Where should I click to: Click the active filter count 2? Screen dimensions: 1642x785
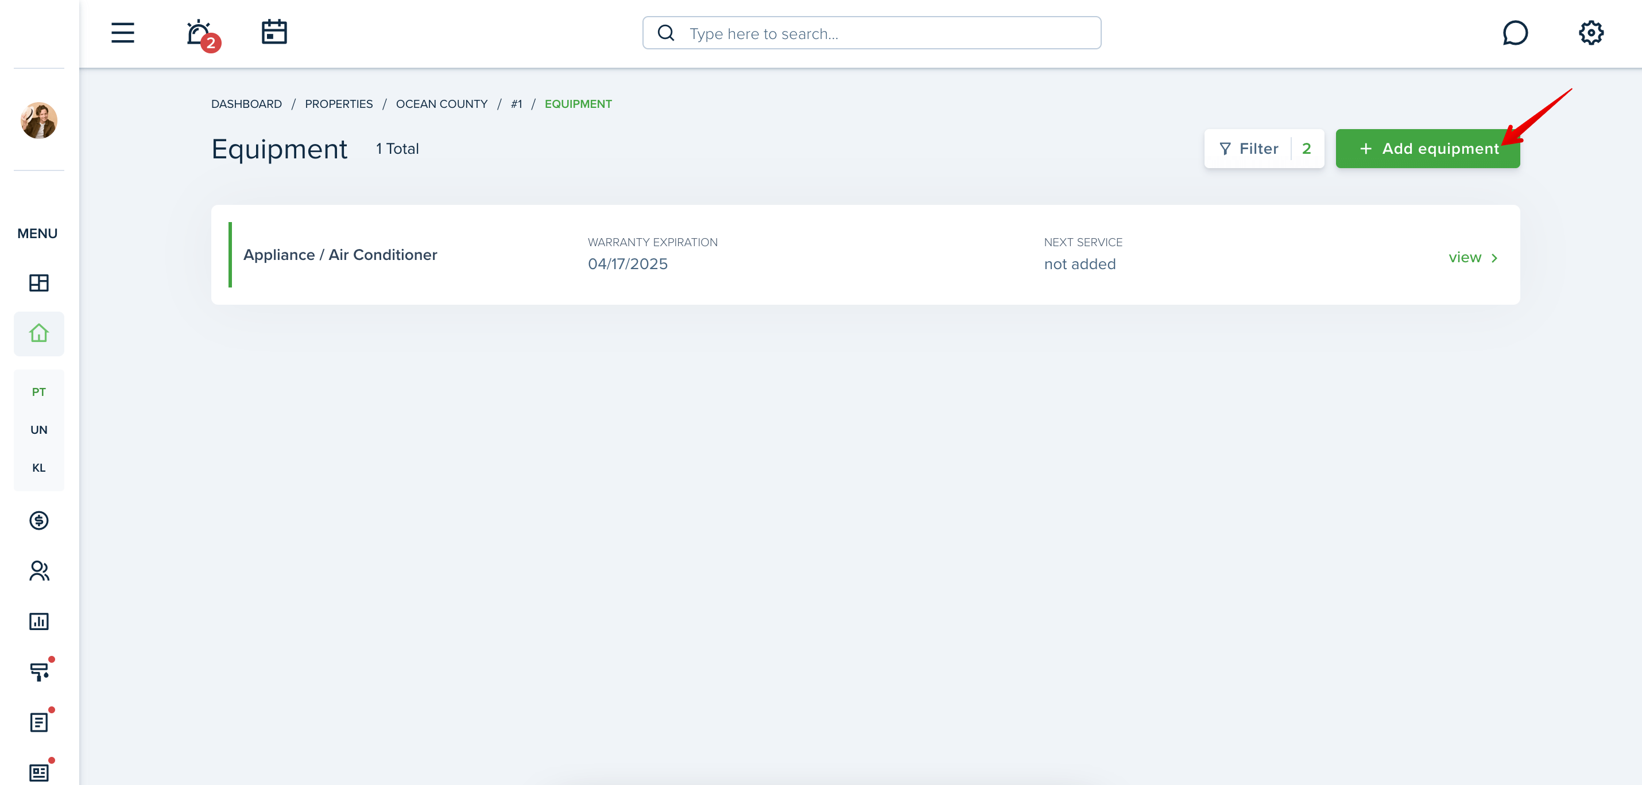point(1306,149)
